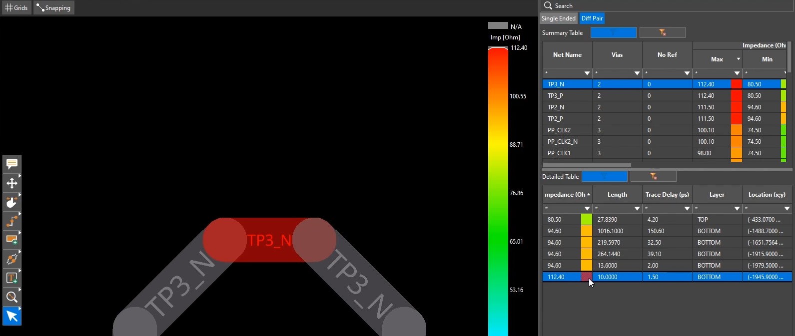This screenshot has width=795, height=336.
Task: Select the TP3_P net row
Action: [664, 95]
